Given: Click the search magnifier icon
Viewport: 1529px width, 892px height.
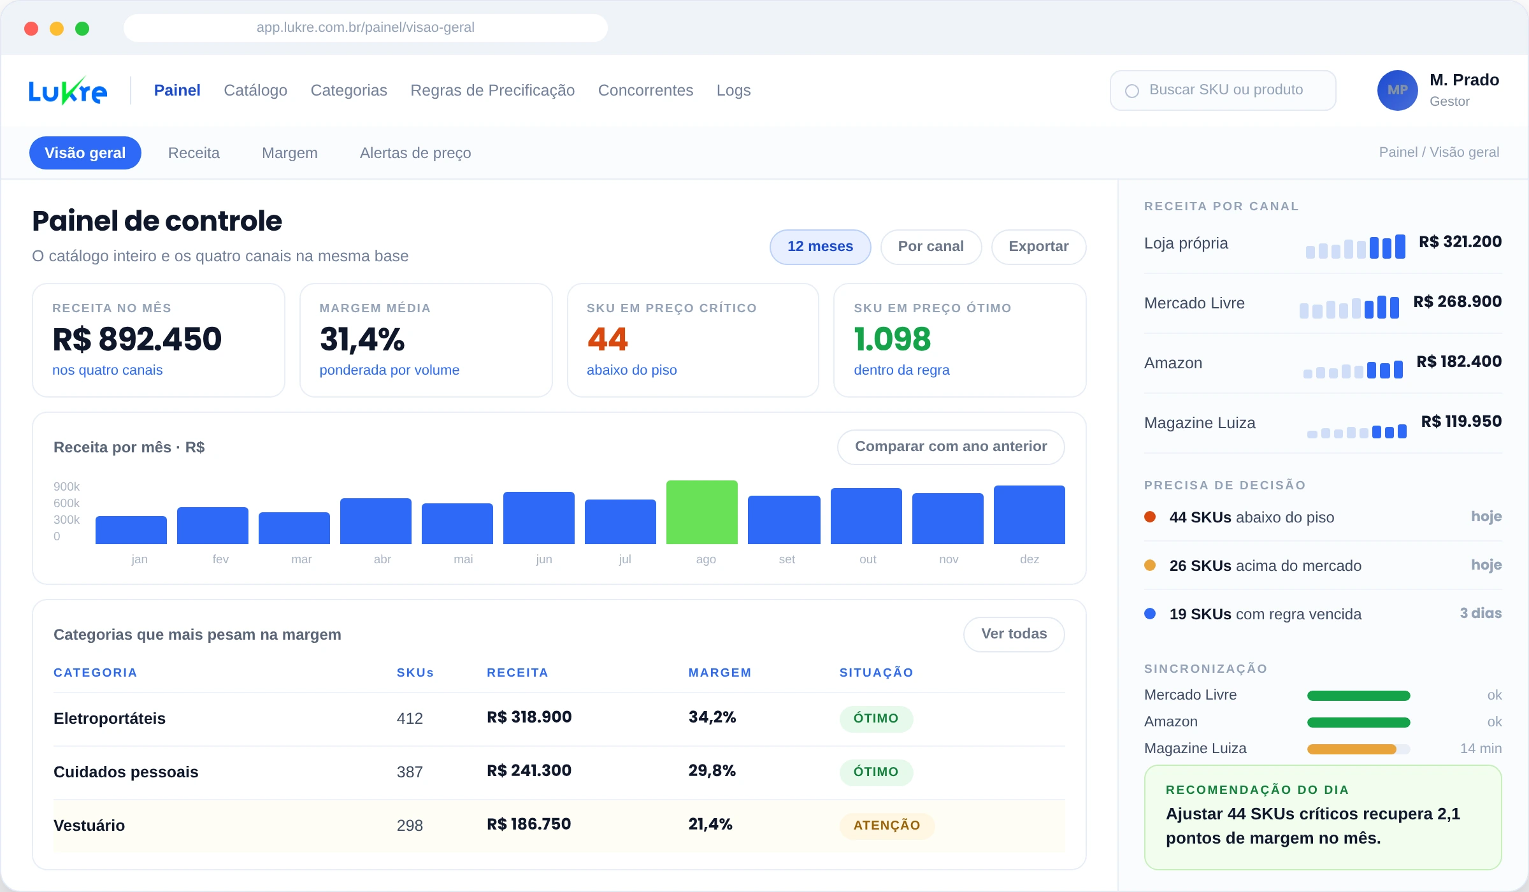Looking at the screenshot, I should pyautogui.click(x=1132, y=91).
